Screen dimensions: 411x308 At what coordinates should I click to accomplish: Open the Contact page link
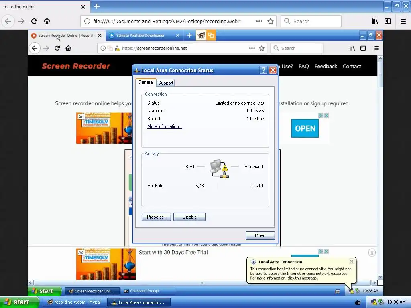(x=352, y=66)
